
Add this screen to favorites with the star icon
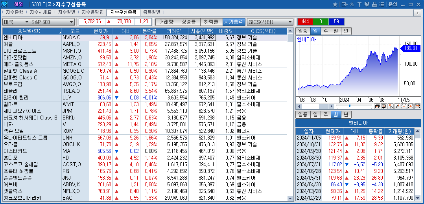pyautogui.click(x=335, y=4)
